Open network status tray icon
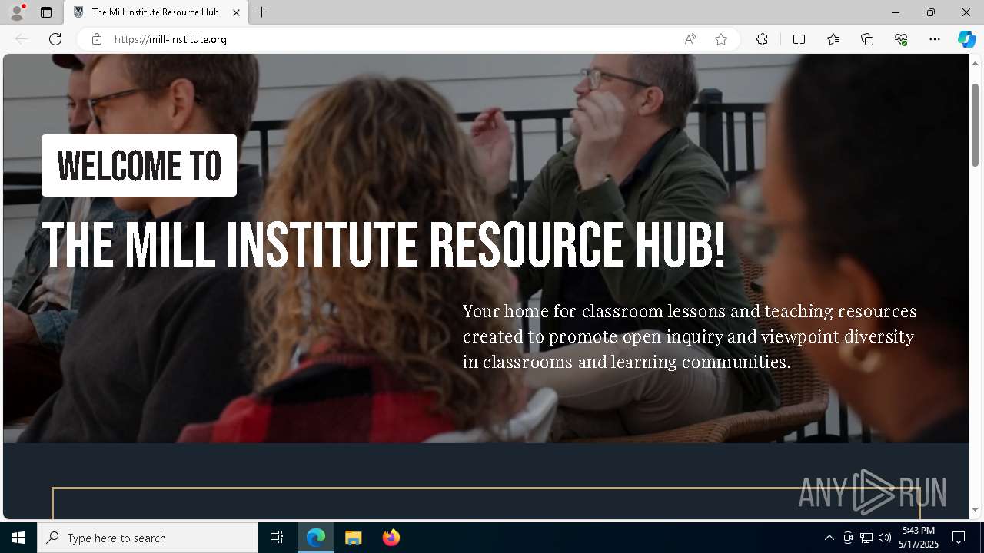This screenshot has height=553, width=984. pyautogui.click(x=866, y=538)
